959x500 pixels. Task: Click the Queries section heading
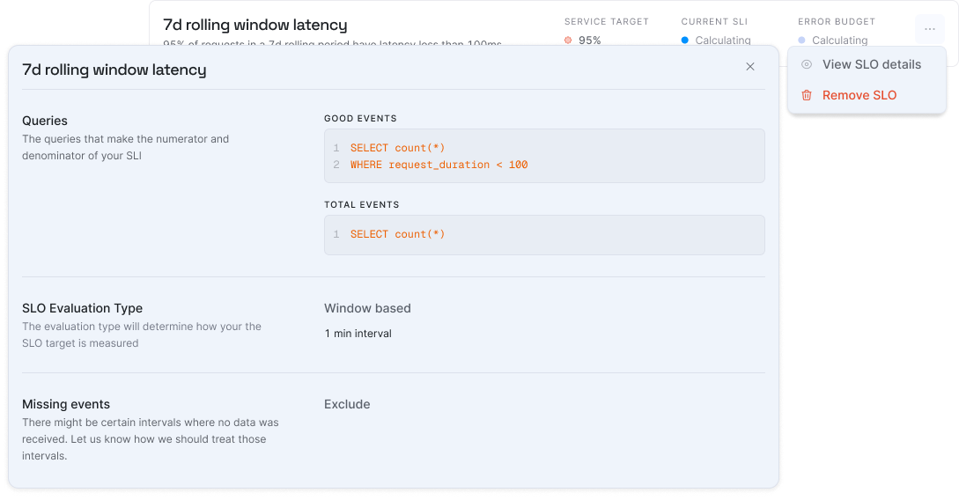coord(45,121)
